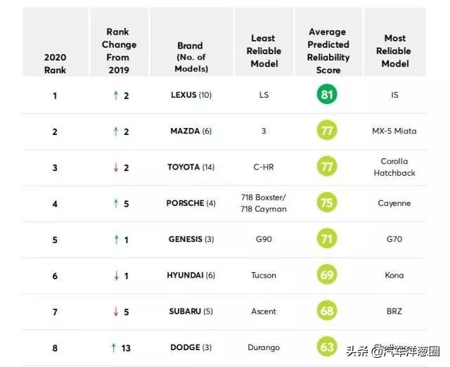Click the up arrow in Dodge row

click(x=112, y=347)
